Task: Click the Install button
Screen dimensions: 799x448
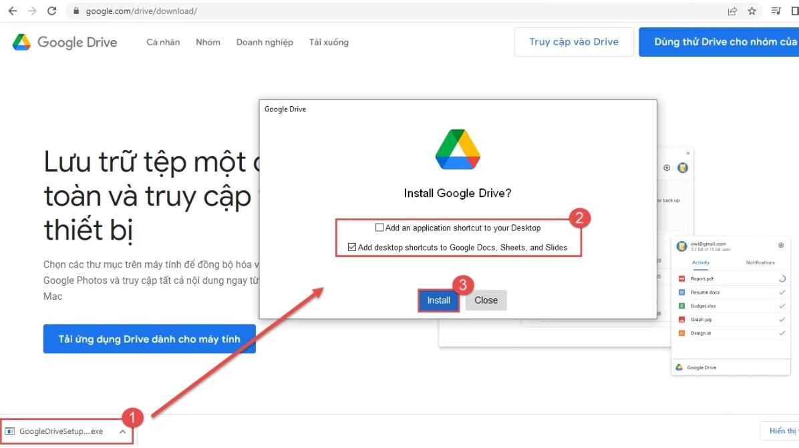Action: point(439,300)
